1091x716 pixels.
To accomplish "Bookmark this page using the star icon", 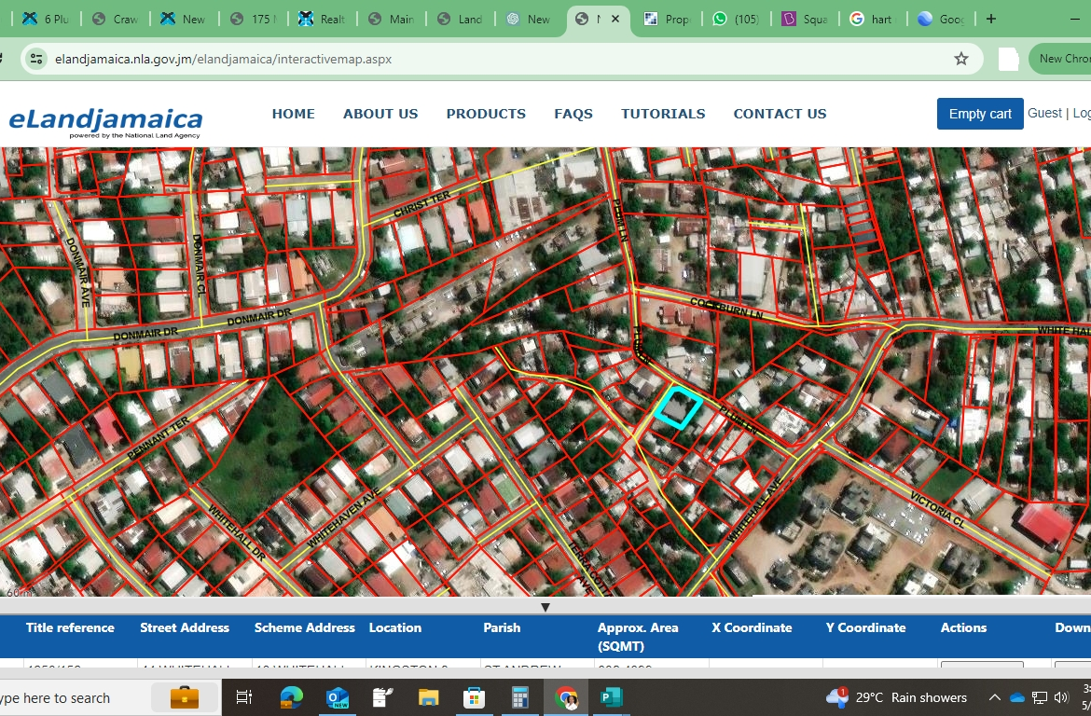I will coord(961,58).
